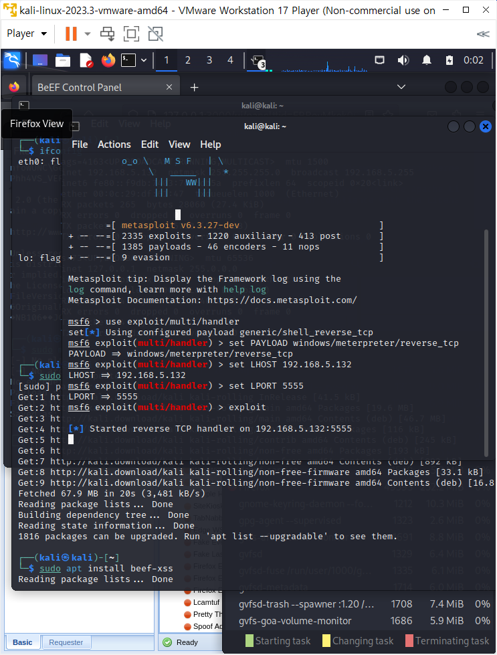497x655 pixels.
Task: Launch the file manager from Kali panel
Action: (63, 60)
